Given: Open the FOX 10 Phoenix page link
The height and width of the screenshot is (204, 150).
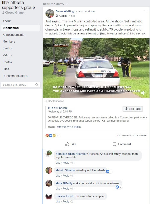Looking at the screenshot, I should [58, 108].
